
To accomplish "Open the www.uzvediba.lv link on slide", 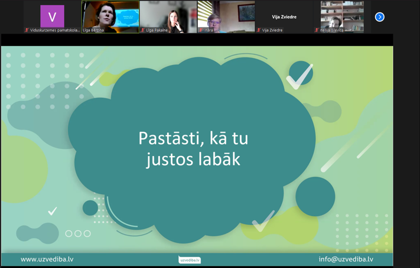I will pyautogui.click(x=47, y=259).
